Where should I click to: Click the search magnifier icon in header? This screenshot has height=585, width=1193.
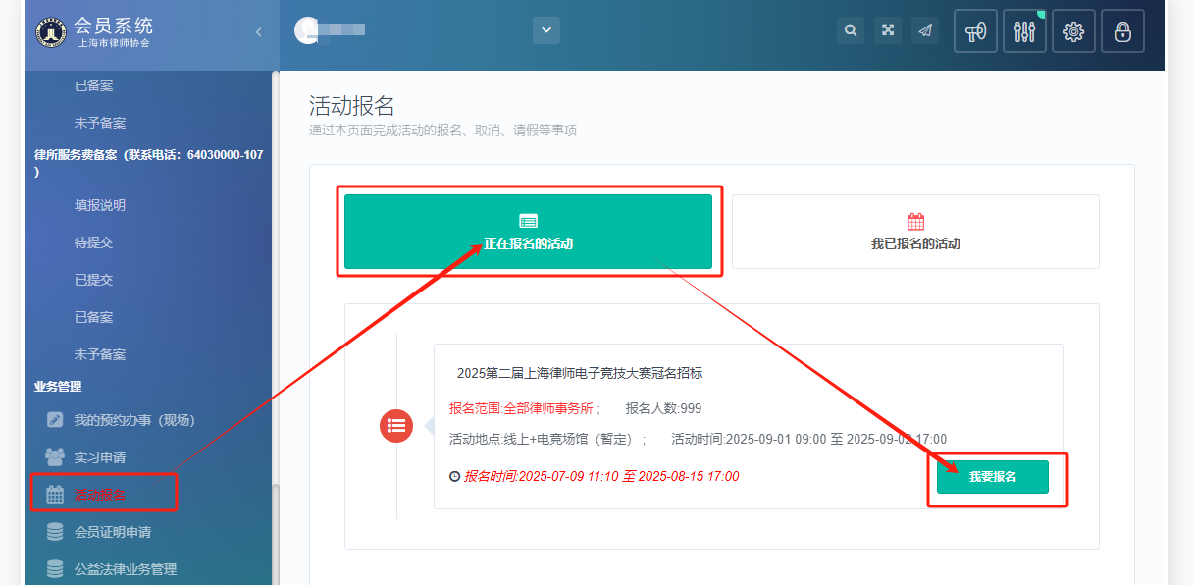pyautogui.click(x=851, y=30)
